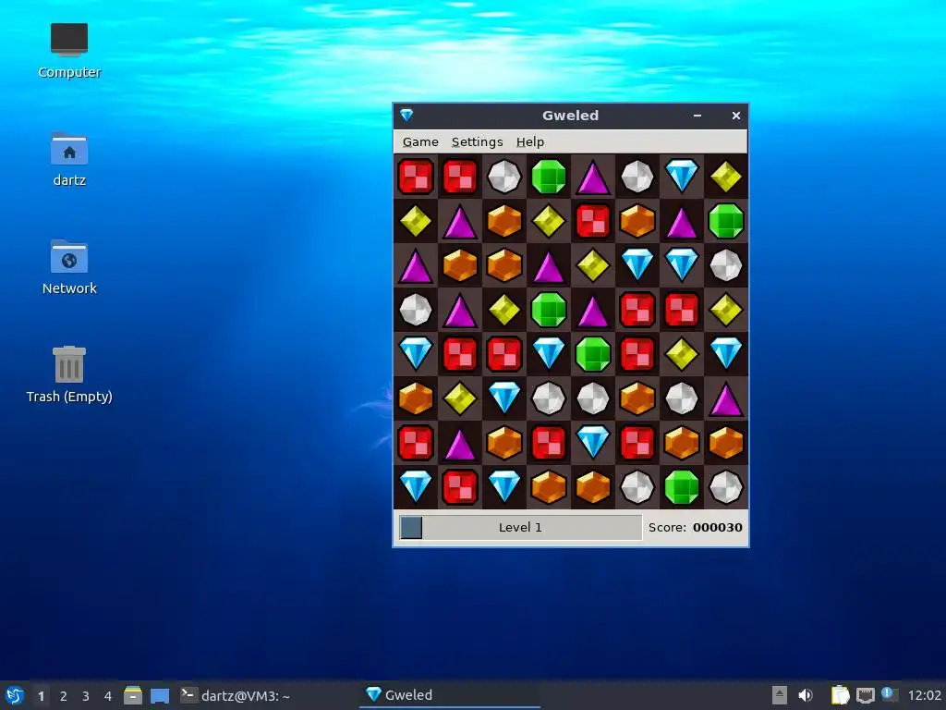Click the 12:02 clock in the taskbar
946x710 pixels.
[924, 695]
